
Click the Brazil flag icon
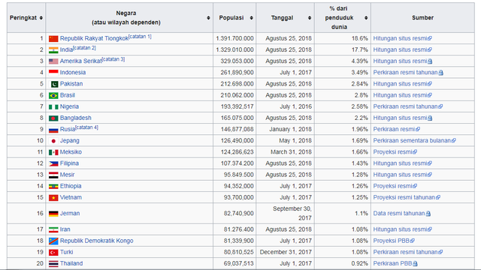coord(53,95)
